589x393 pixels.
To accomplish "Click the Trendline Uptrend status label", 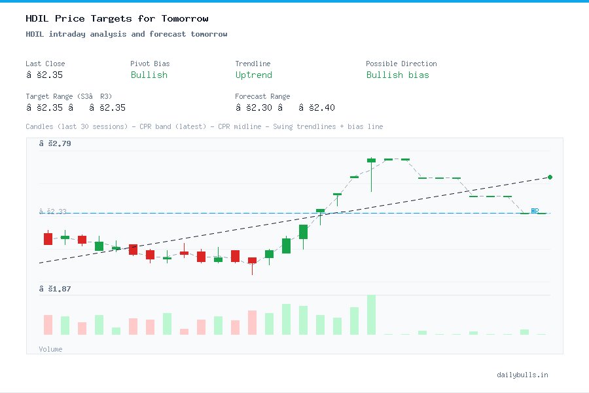I will pyautogui.click(x=253, y=75).
